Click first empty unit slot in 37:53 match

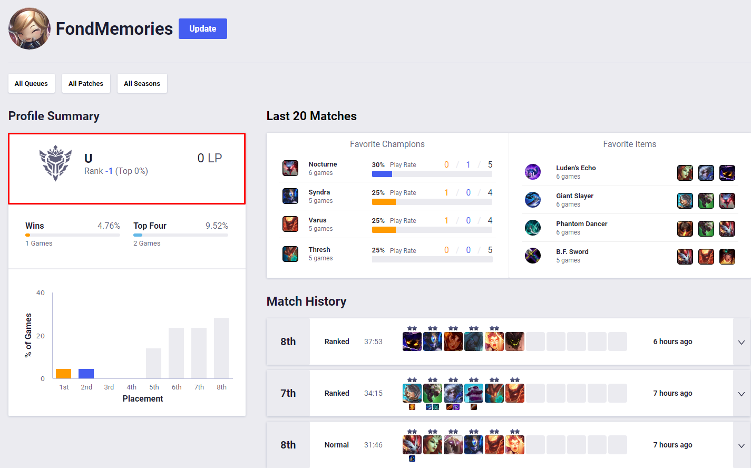click(535, 342)
